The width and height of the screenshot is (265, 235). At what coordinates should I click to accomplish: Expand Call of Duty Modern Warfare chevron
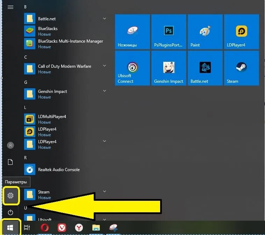[105, 66]
